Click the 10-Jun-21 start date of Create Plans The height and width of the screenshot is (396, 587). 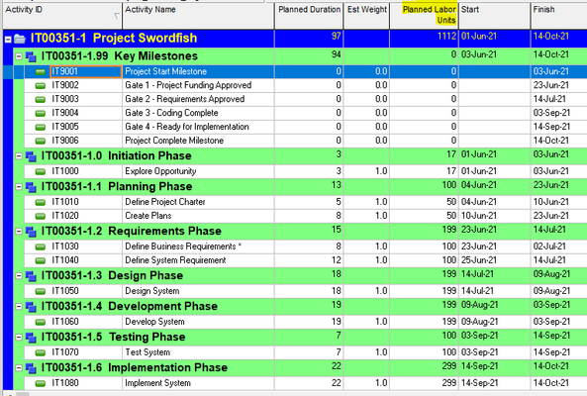click(495, 216)
